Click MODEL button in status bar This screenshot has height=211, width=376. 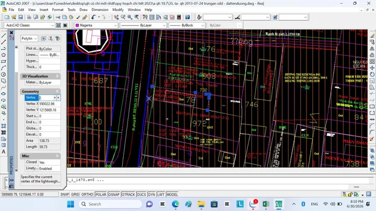[x=172, y=194]
